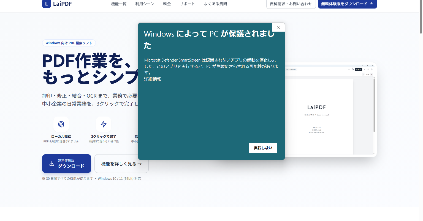The width and height of the screenshot is (423, 221).
Task: Click the lightning bolt icon above 3クリックで完了
Action: [104, 124]
